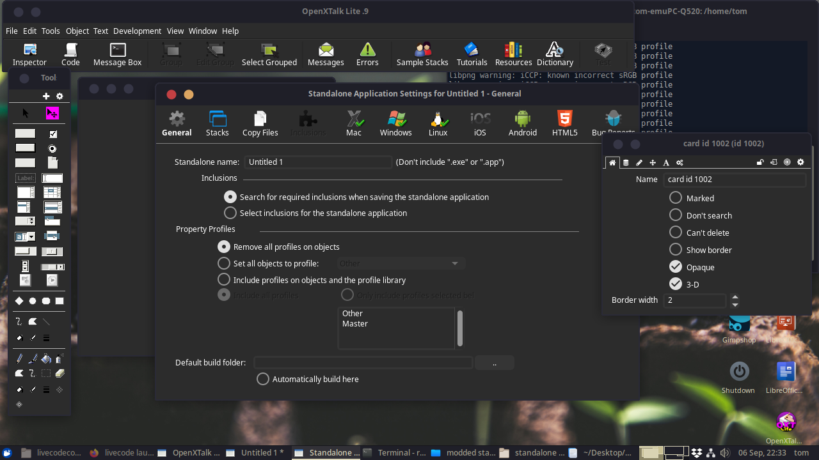The image size is (819, 460).
Task: Open the inspector gear settings icon
Action: point(800,162)
